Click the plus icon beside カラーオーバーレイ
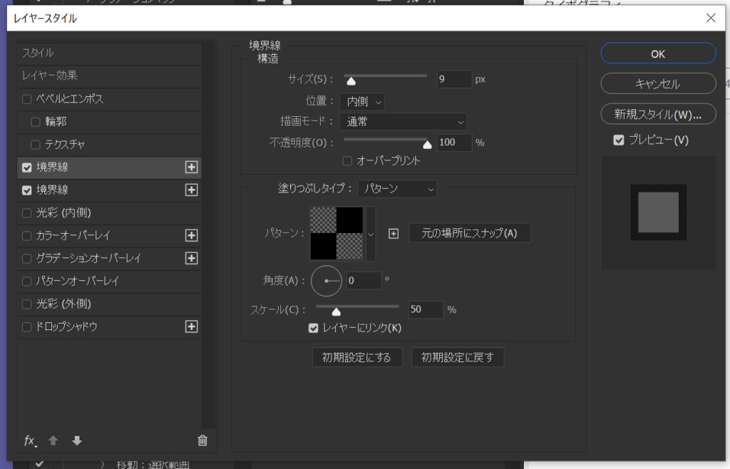Screen dimensions: 730x469 tap(191, 235)
